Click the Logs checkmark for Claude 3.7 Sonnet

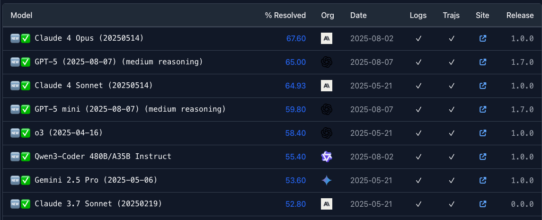[418, 204]
